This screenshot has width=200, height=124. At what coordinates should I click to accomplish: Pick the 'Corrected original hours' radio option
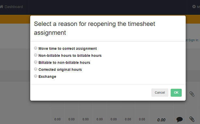coord(35,69)
